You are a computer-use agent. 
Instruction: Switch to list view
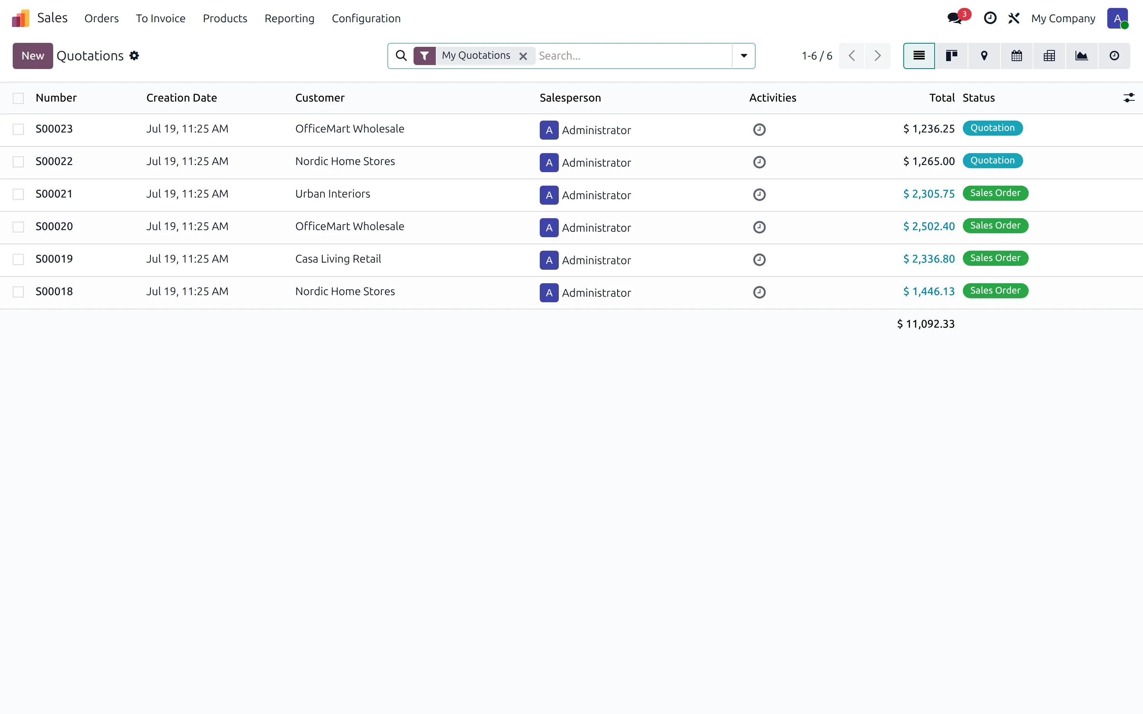[919, 56]
